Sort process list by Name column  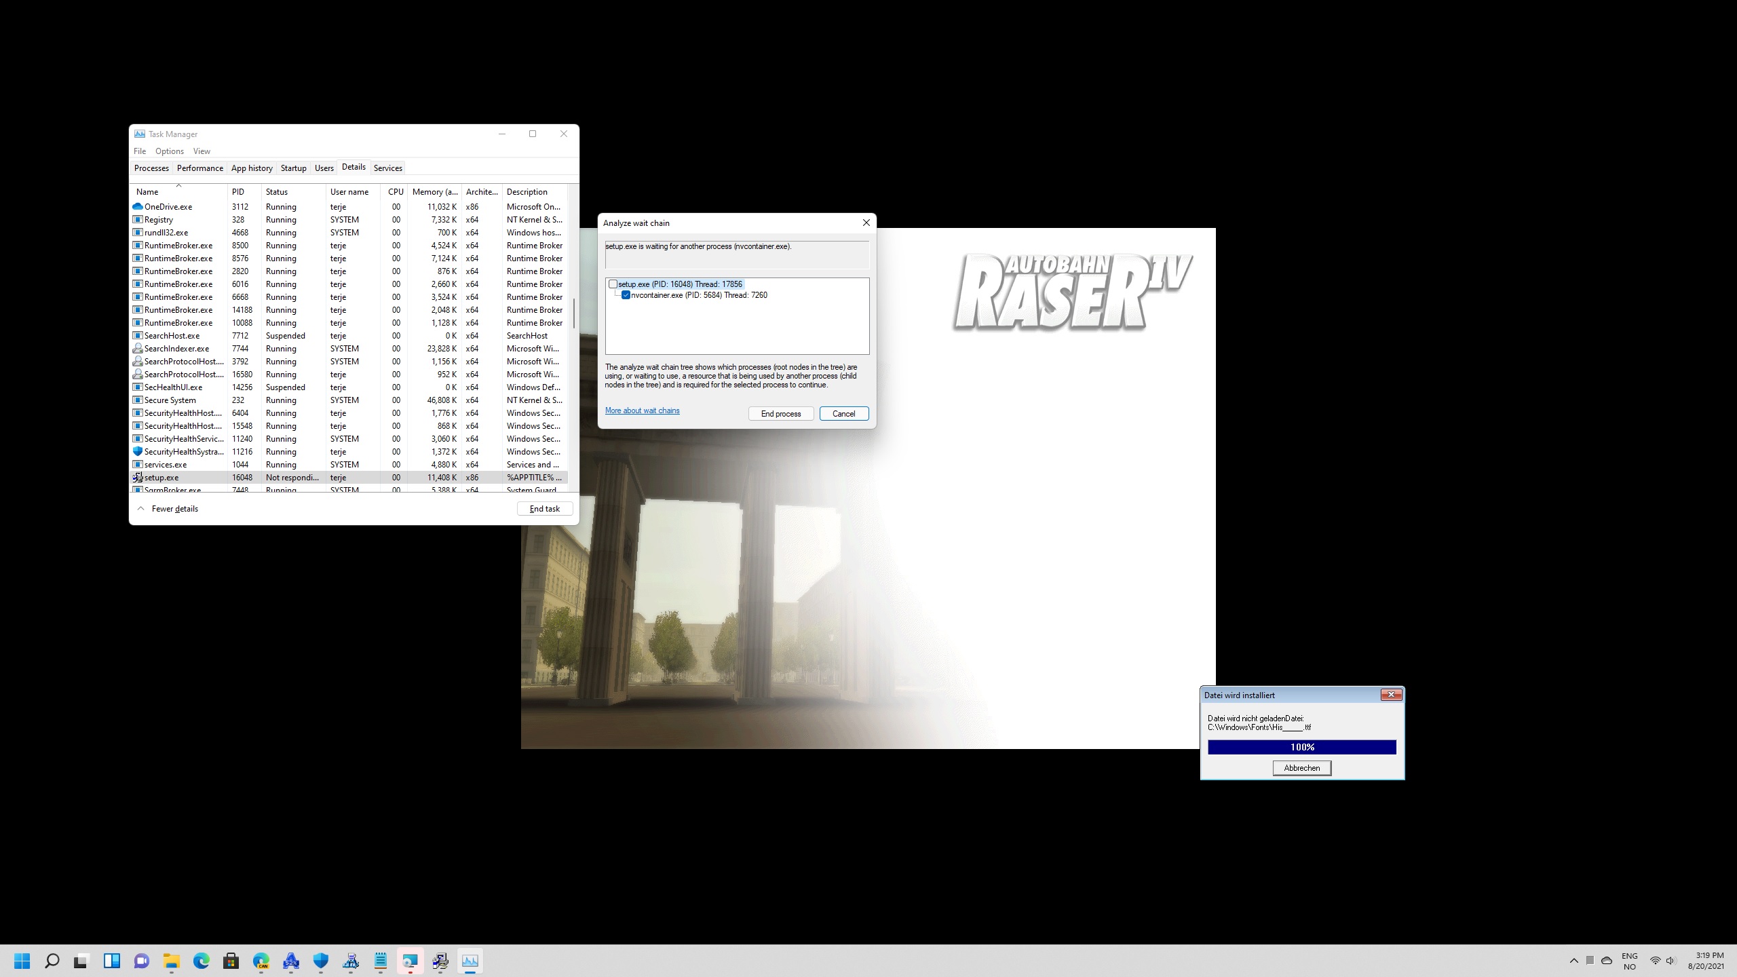179,192
